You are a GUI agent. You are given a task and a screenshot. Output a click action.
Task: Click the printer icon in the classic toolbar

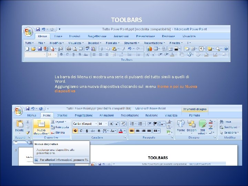[69, 49]
